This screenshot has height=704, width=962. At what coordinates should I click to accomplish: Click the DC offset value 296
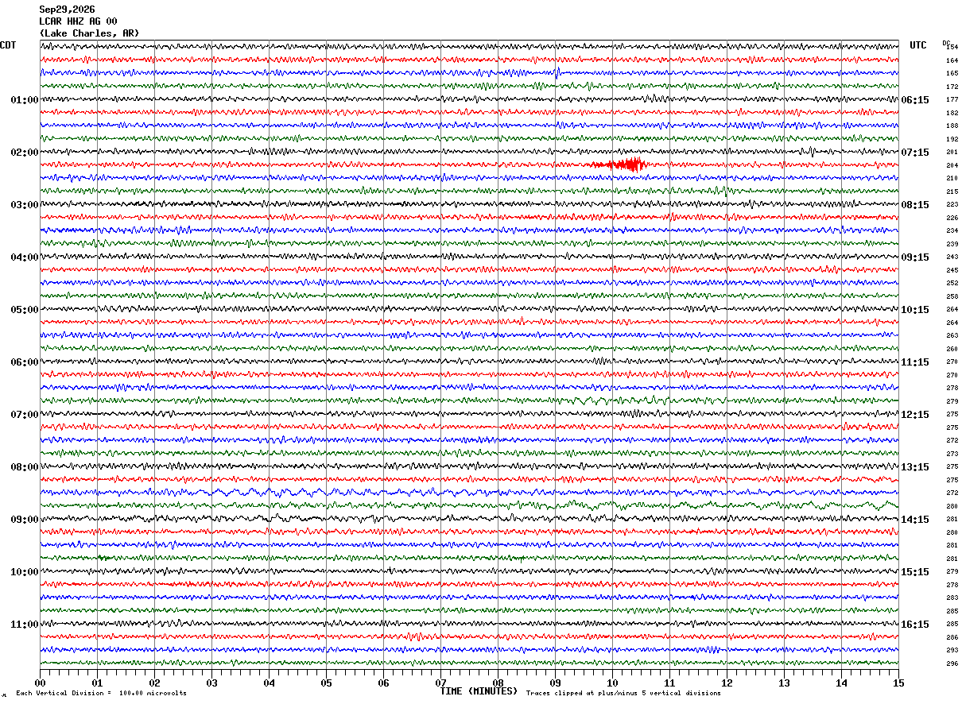tap(952, 663)
